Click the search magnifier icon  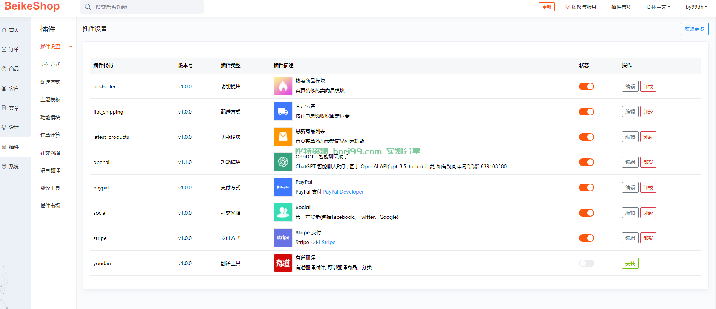88,7
